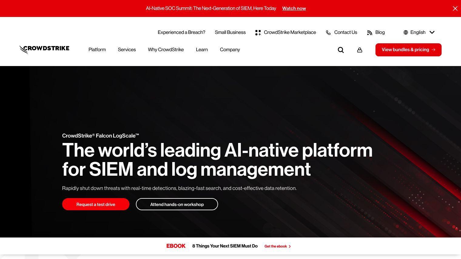461x259 pixels.
Task: Click the ebook title '8 Things Your Next SIEM Must Do'
Action: click(225, 246)
